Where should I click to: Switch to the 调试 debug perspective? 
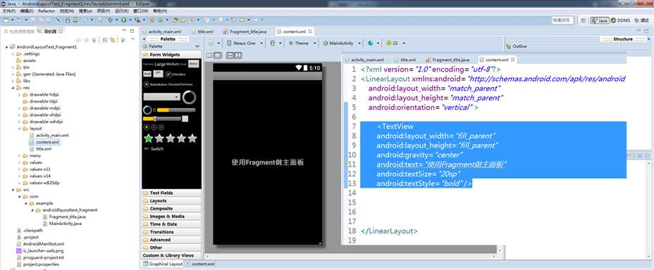pos(641,20)
